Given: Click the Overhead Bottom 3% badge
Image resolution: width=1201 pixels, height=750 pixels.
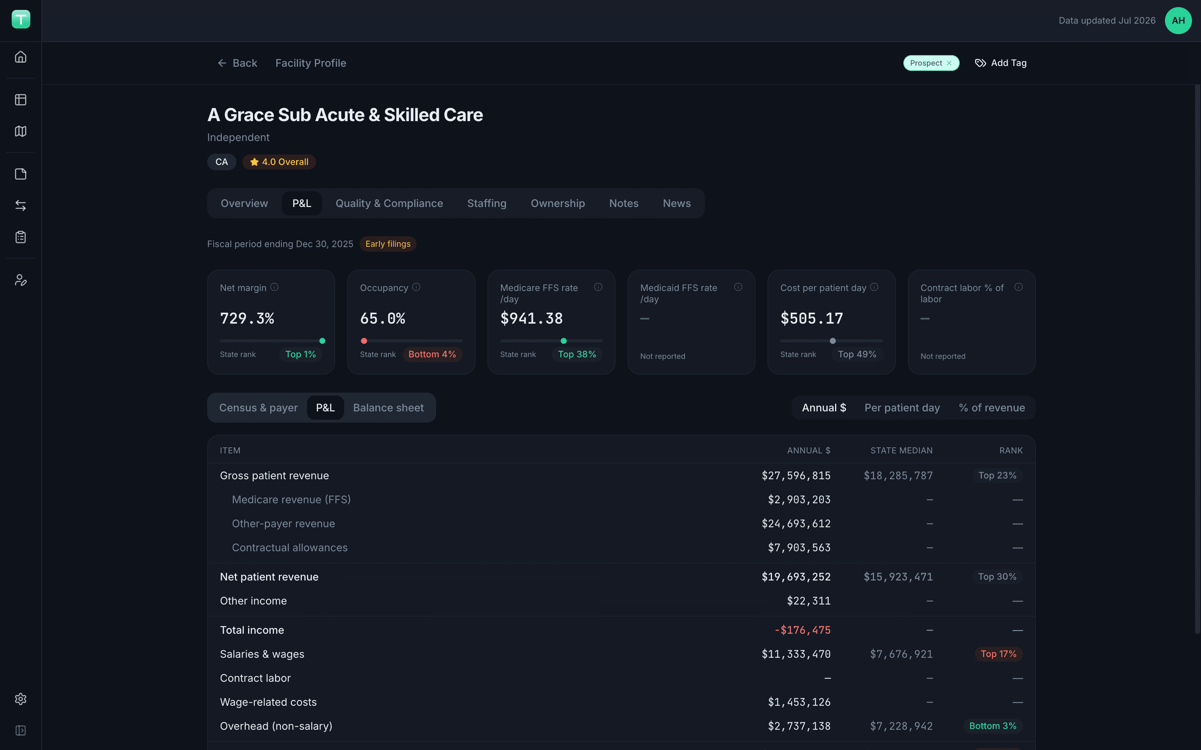Looking at the screenshot, I should pyautogui.click(x=993, y=726).
